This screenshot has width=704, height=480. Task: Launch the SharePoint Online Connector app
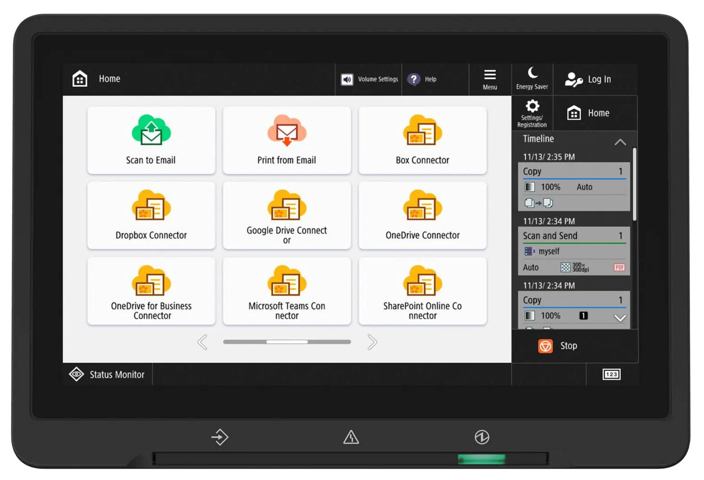point(422,291)
